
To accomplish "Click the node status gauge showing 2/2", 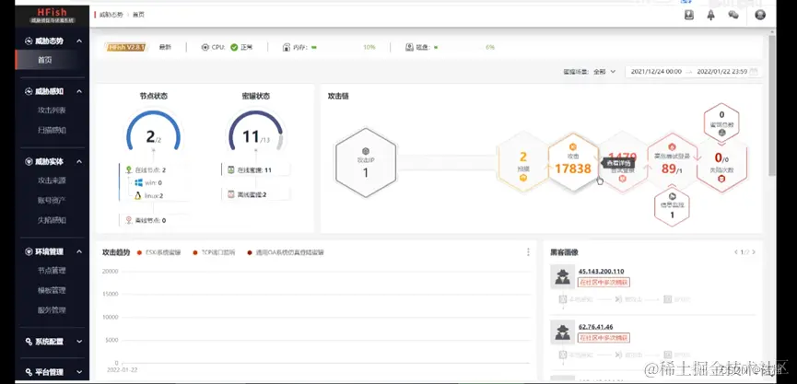I will (153, 131).
